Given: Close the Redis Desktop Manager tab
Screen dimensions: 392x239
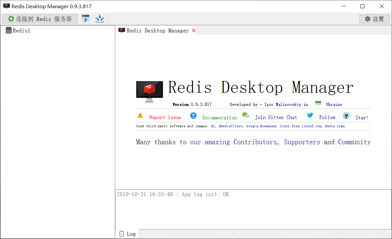Looking at the screenshot, I should pos(194,30).
